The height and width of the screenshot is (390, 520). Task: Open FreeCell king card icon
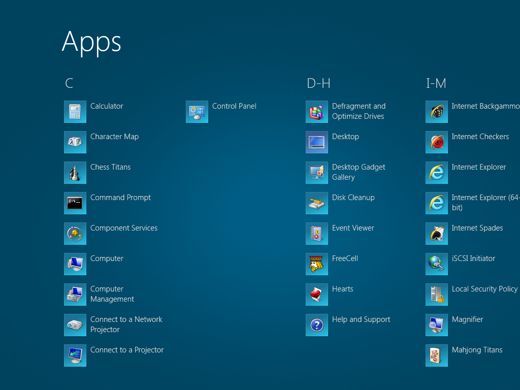click(x=317, y=264)
